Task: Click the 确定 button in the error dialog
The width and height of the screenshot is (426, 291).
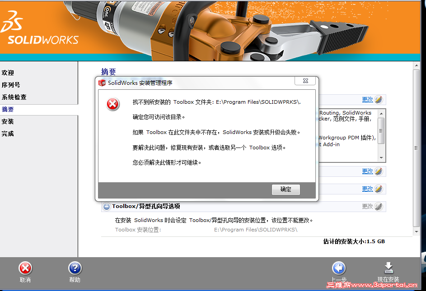Action: tap(286, 189)
